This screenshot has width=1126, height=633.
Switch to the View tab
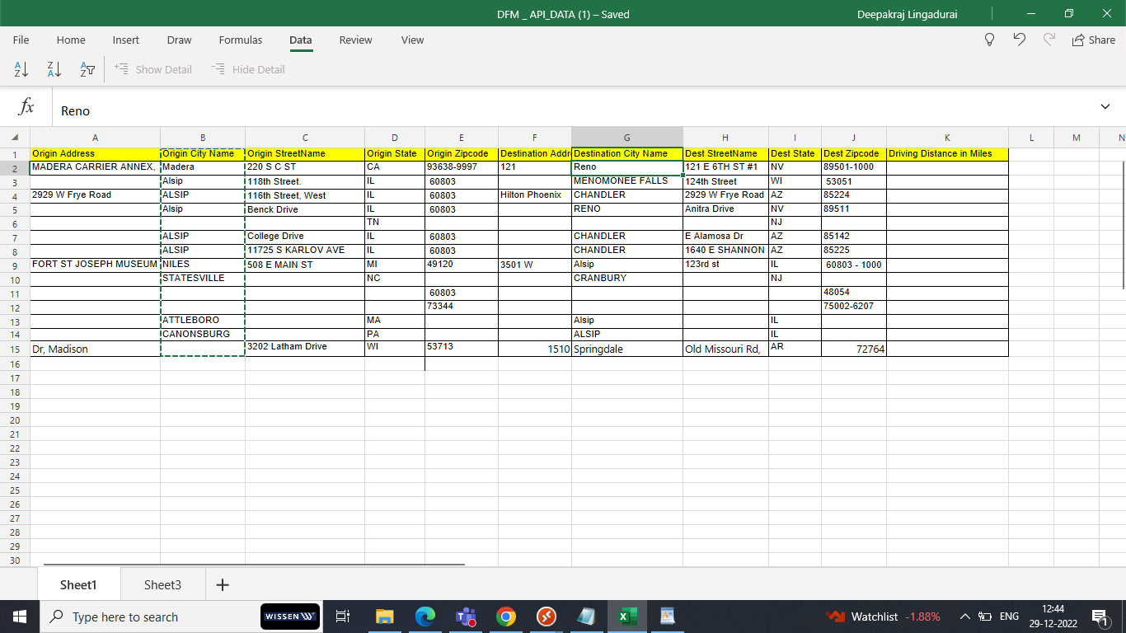coord(412,40)
